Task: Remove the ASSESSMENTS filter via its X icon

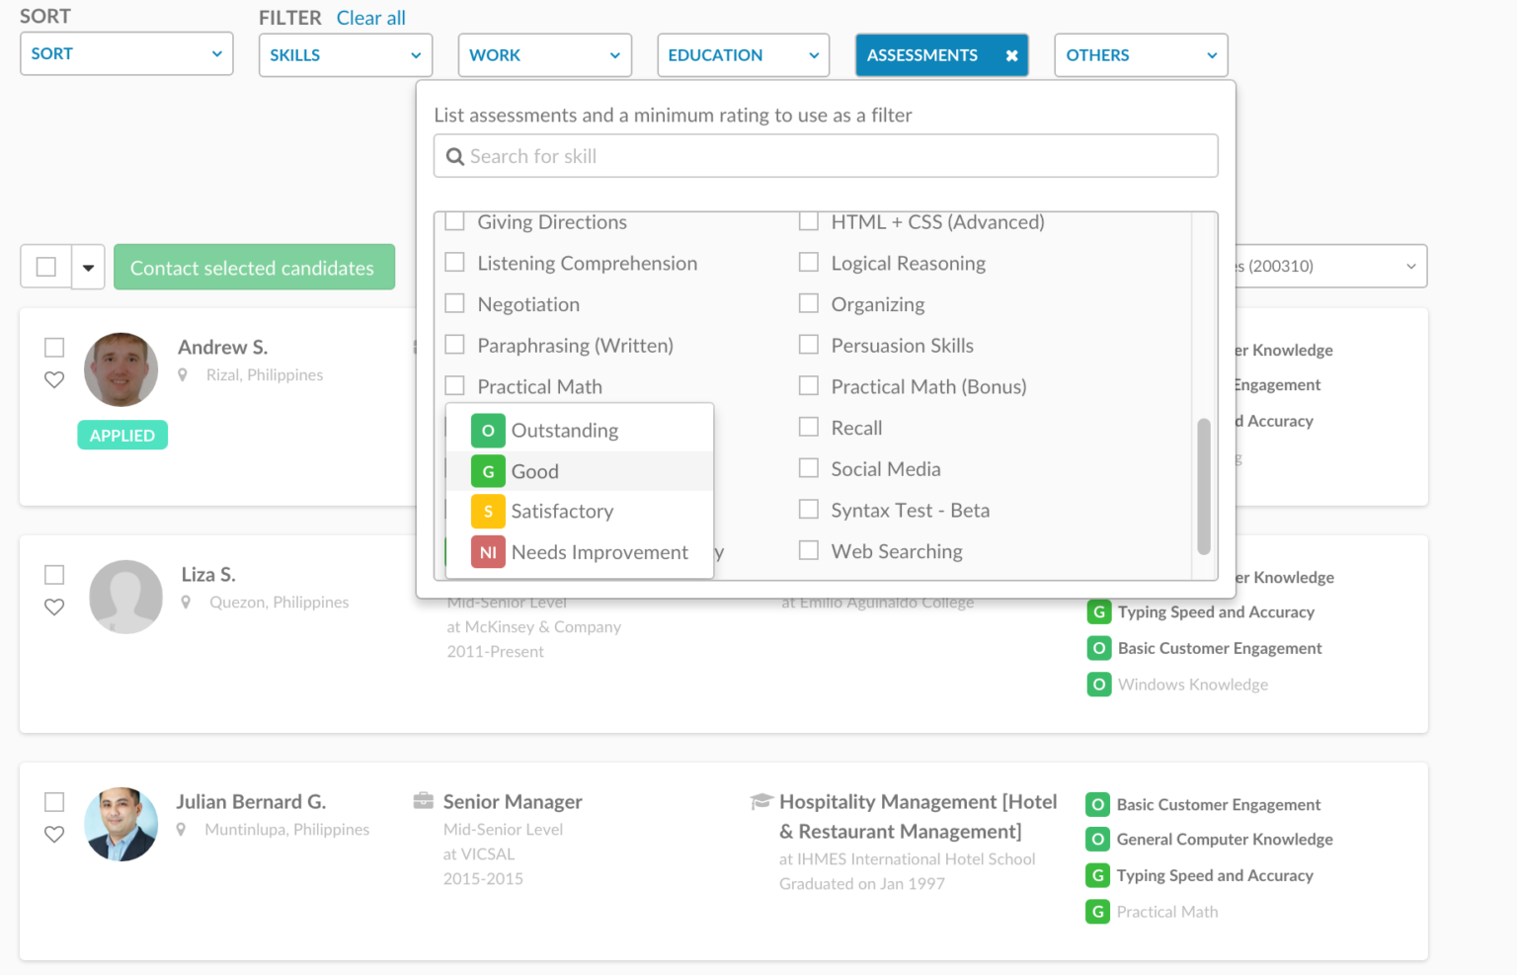Action: point(1011,55)
